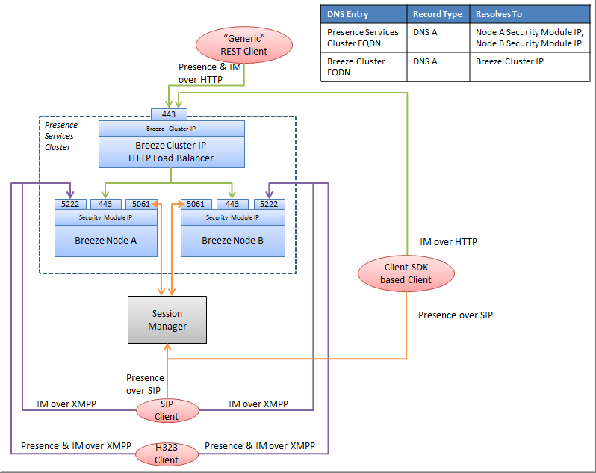The width and height of the screenshot is (596, 473).
Task: Click port 443 on Breeze Node A
Action: pos(105,204)
